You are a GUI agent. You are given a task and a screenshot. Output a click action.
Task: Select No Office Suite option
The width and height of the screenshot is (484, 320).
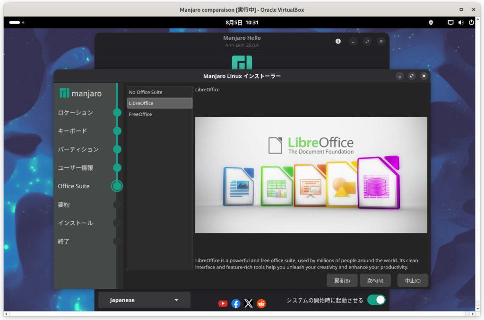[x=160, y=92]
